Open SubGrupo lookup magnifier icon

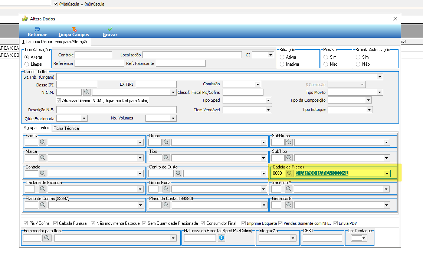click(289, 142)
